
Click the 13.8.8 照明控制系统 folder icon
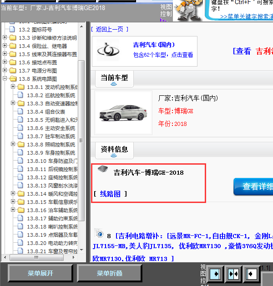tap(21, 144)
